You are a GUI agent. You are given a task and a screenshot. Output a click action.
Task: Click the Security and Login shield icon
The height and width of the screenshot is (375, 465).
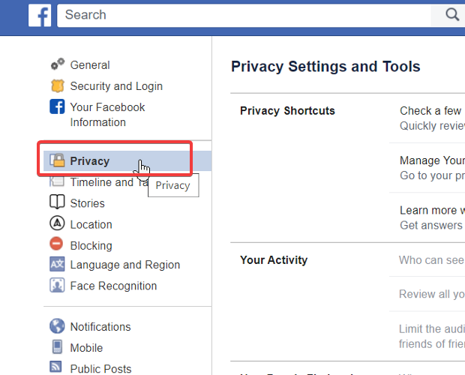point(57,86)
